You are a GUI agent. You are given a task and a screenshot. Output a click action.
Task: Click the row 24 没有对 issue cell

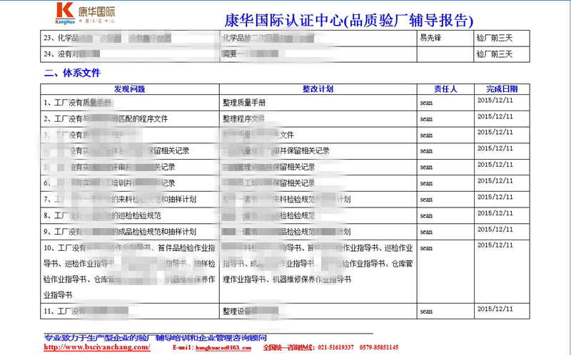coord(130,54)
